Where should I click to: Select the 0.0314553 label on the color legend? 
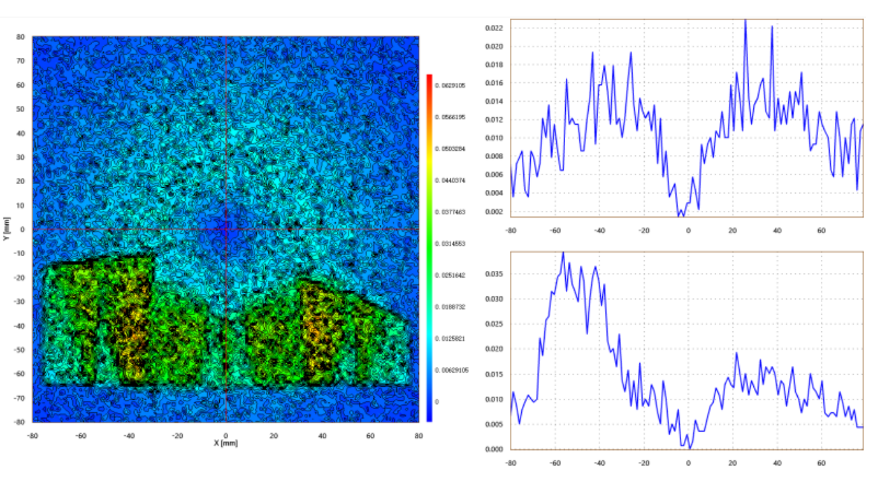coord(451,243)
